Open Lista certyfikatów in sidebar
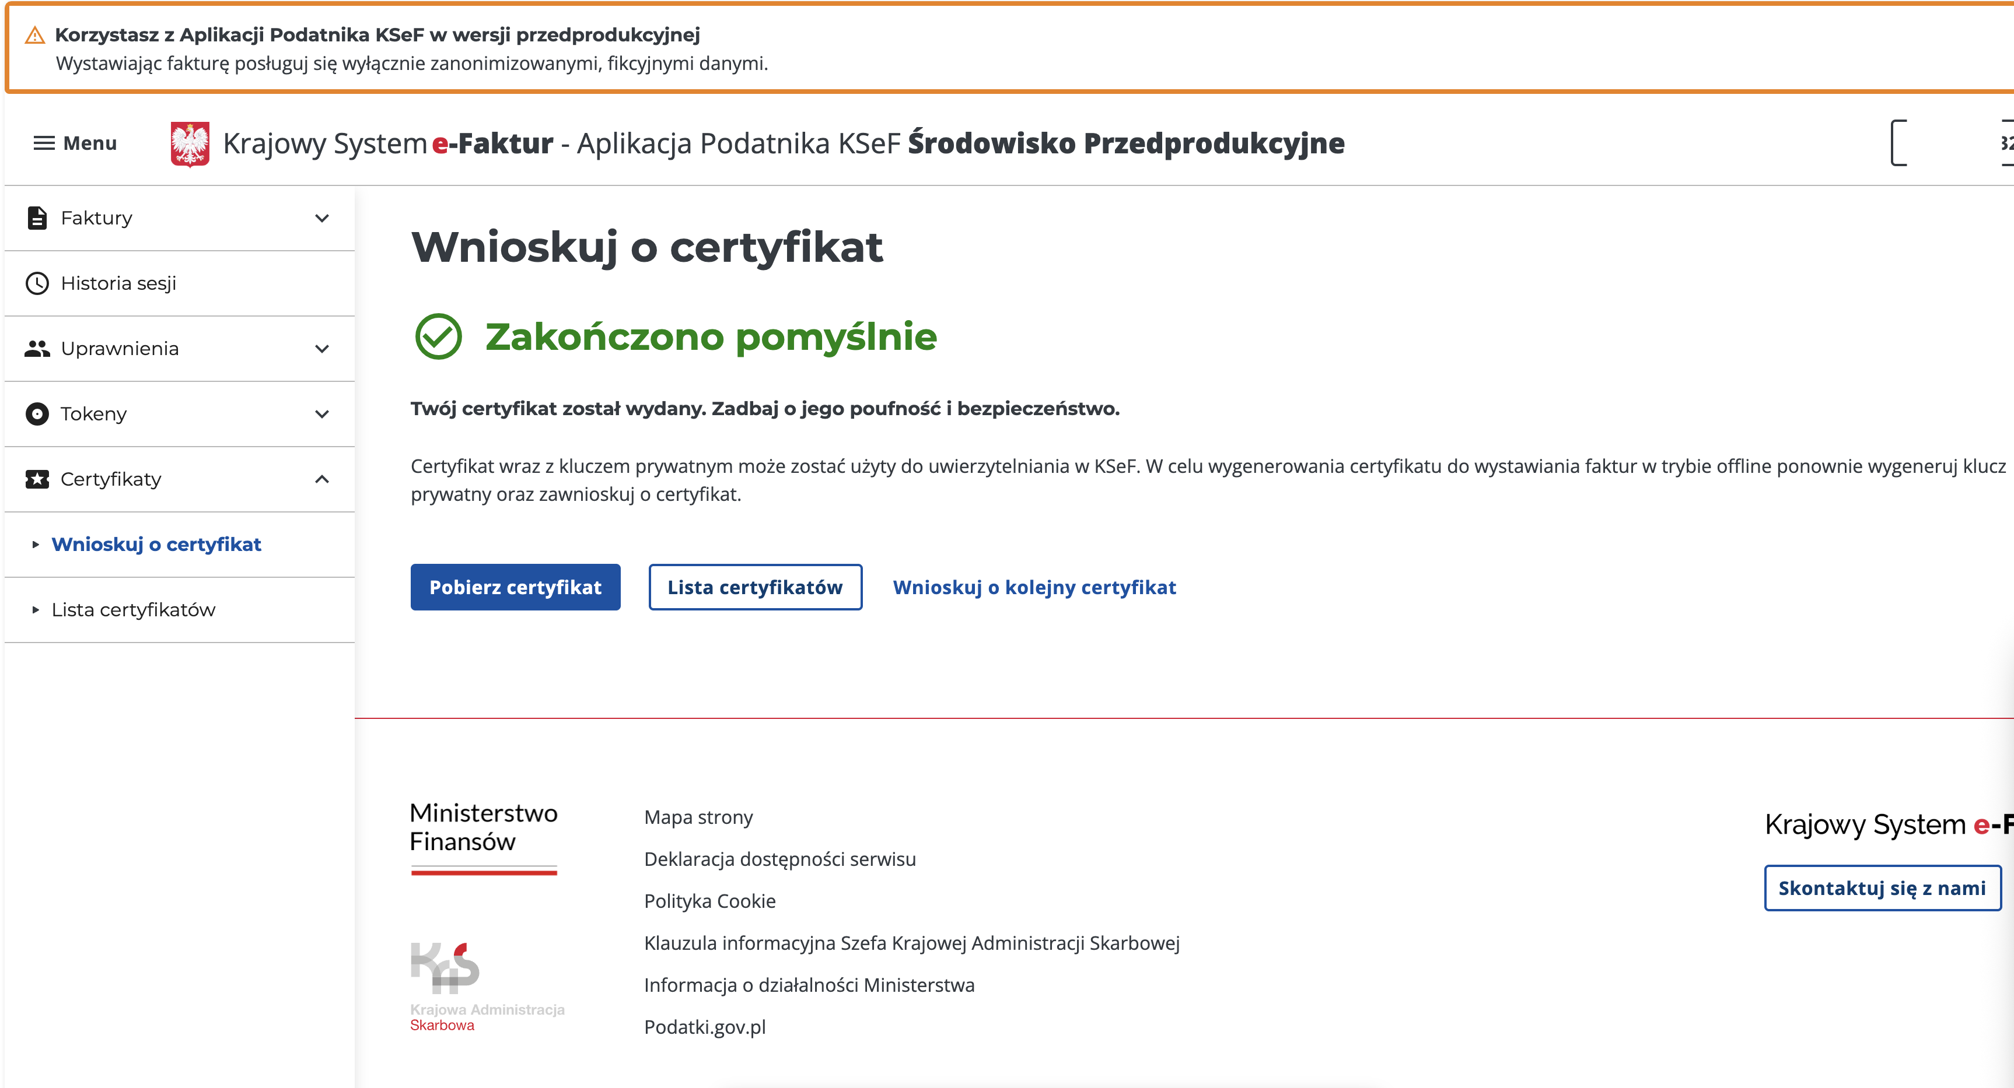Image resolution: width=2014 pixels, height=1088 pixels. tap(134, 610)
